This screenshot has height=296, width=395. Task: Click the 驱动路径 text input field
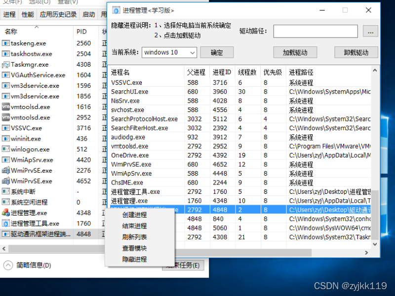[x=316, y=31]
